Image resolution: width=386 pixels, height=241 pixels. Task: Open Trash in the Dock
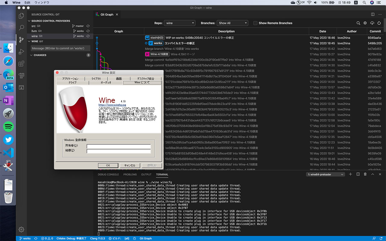click(8, 198)
